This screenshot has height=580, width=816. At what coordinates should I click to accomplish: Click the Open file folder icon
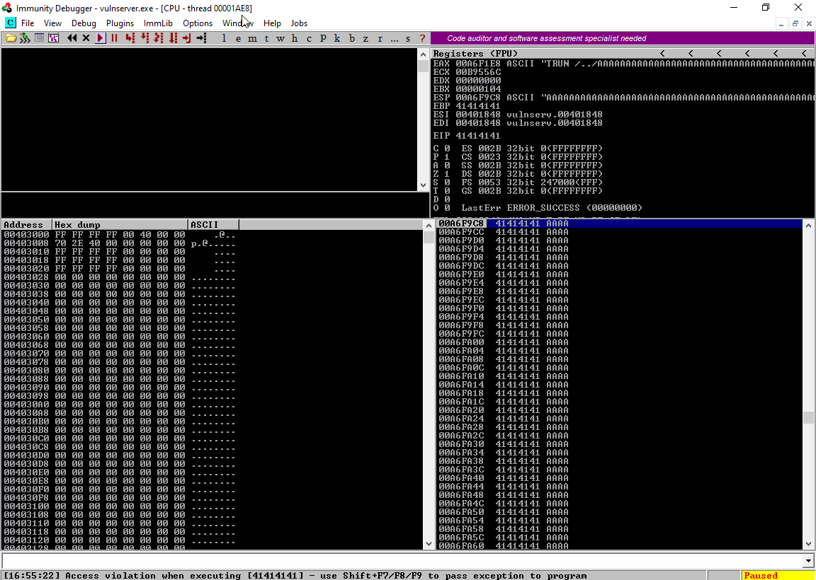click(11, 38)
